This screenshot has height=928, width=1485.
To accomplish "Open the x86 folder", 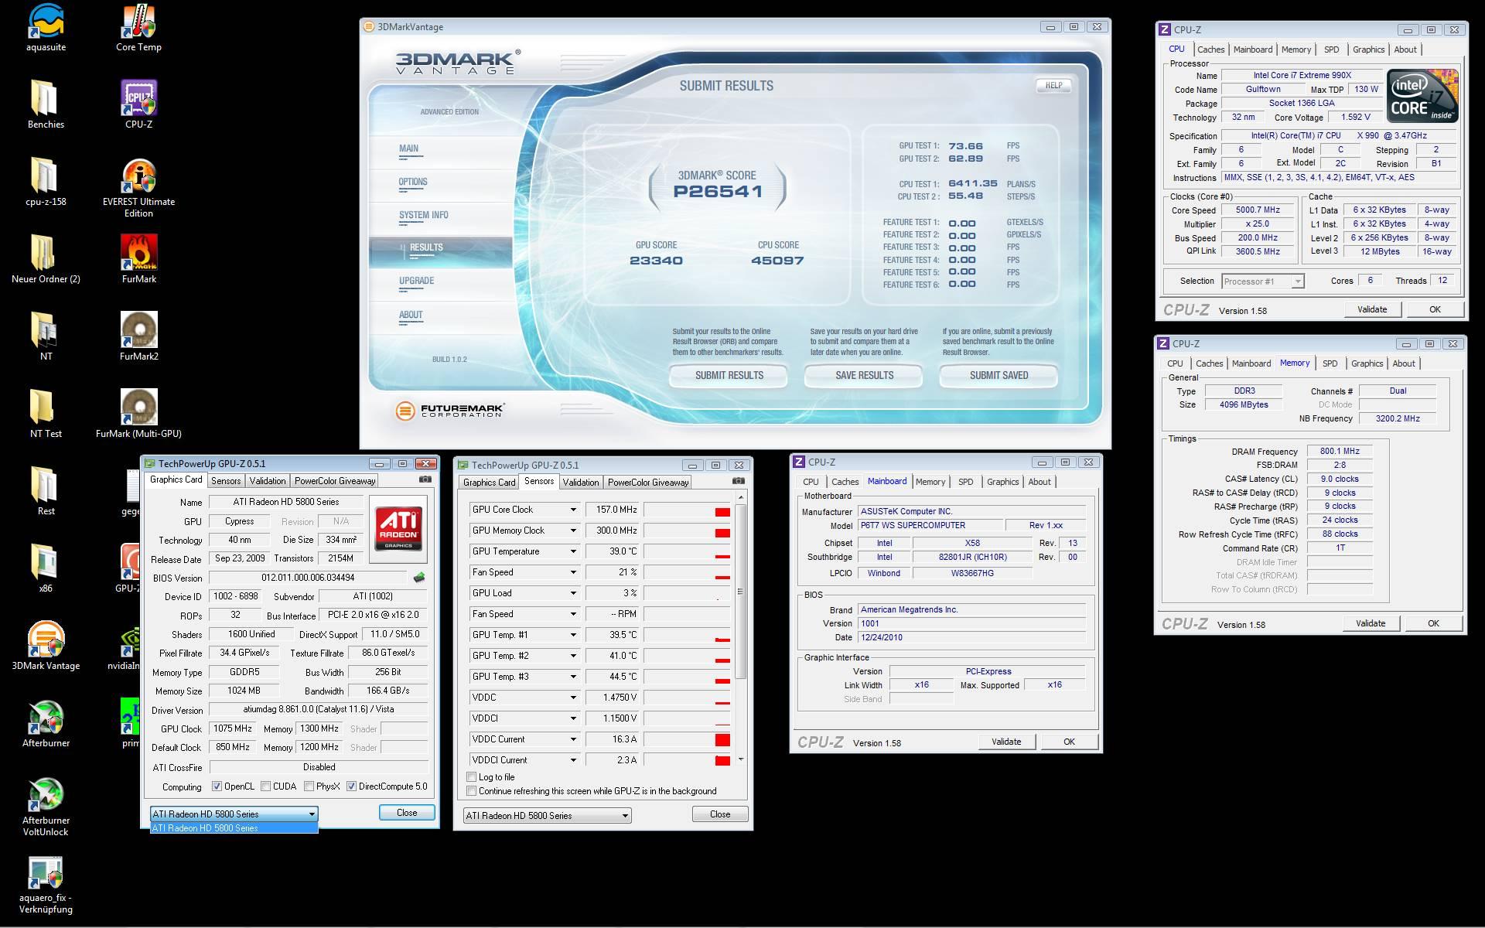I will [x=46, y=569].
